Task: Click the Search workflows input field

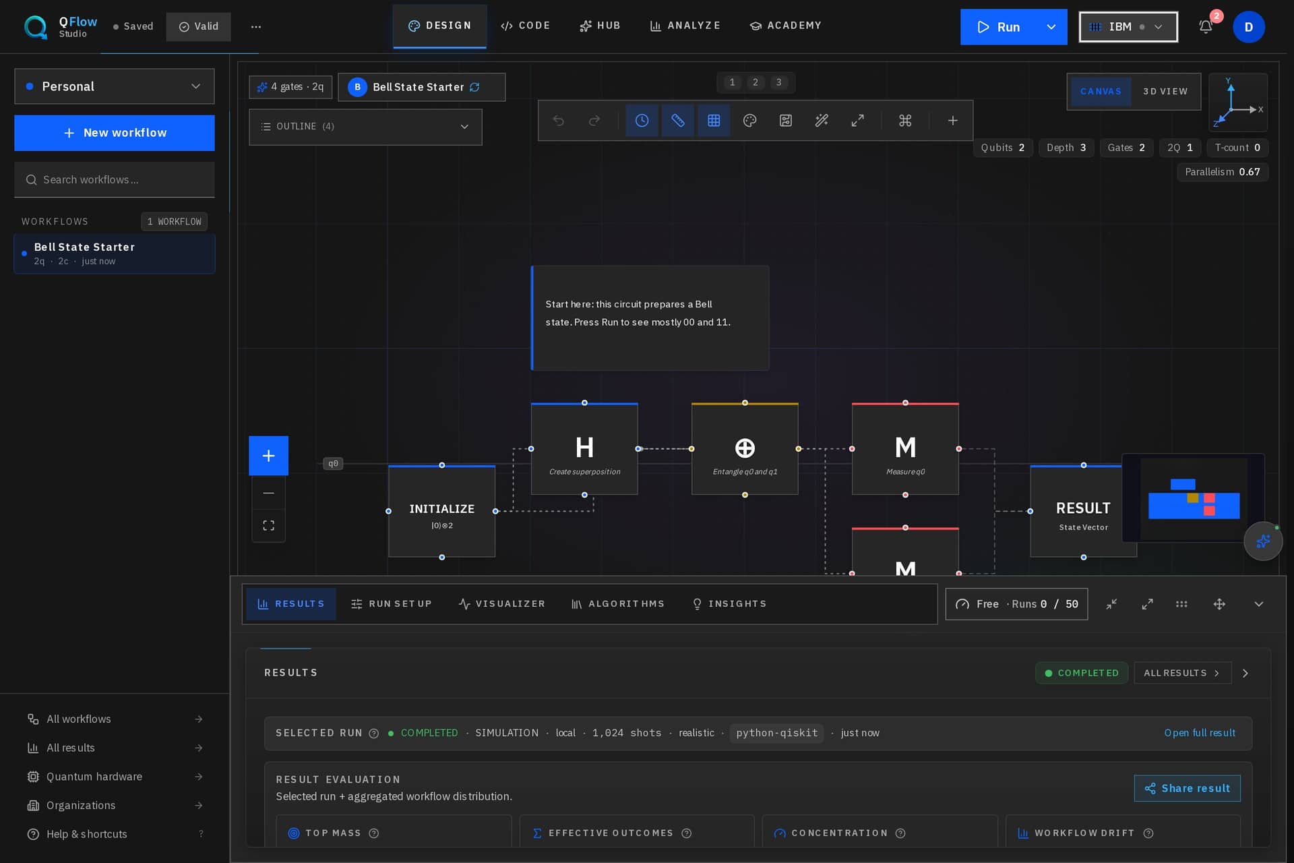Action: point(115,180)
